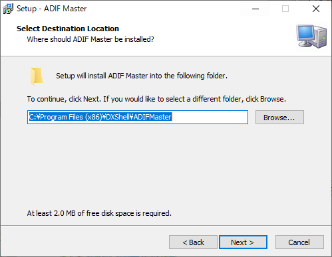
Task: Click 'Select Destination Location' heading
Action: coord(68,29)
